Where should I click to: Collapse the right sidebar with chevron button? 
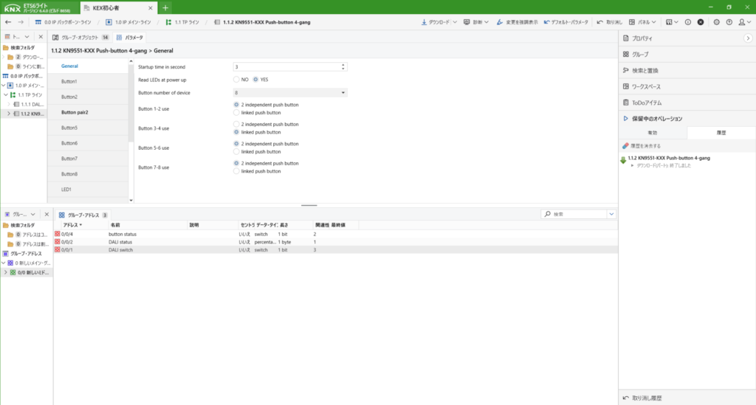[x=747, y=38]
